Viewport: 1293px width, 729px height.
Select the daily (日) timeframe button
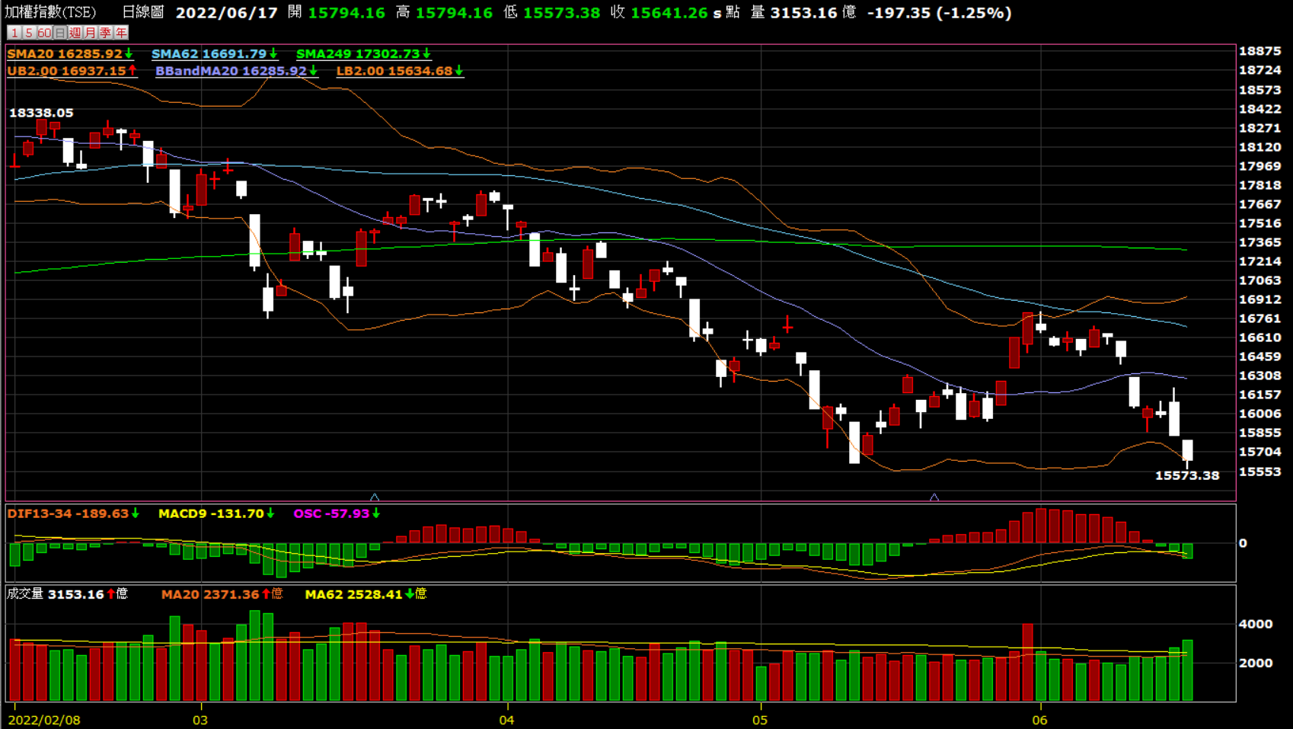pyautogui.click(x=59, y=33)
